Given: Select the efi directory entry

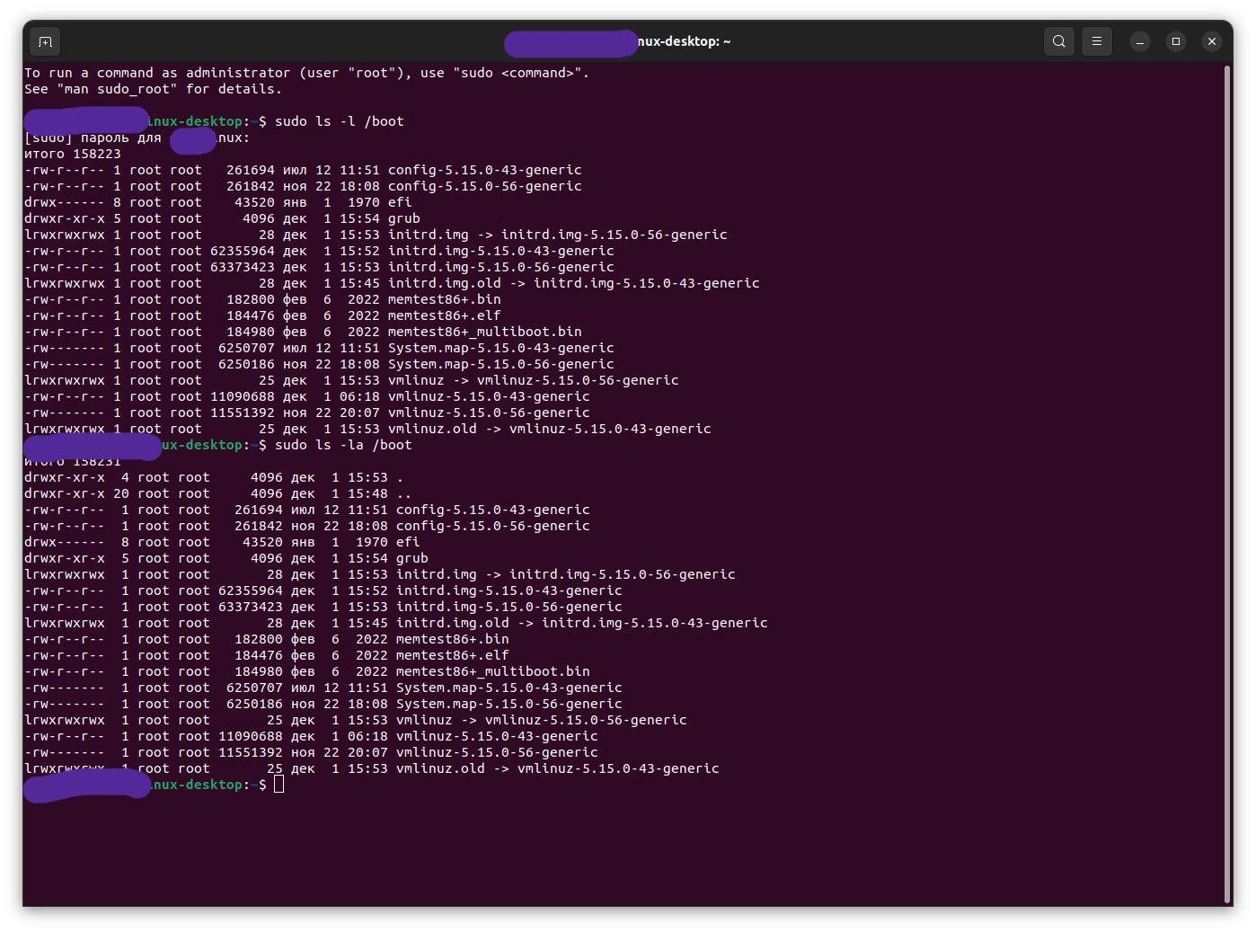Looking at the screenshot, I should click(x=400, y=201).
